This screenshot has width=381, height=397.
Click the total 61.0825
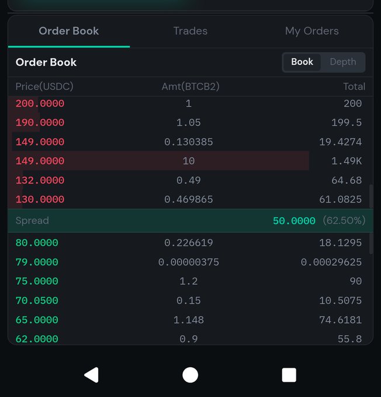click(x=341, y=200)
